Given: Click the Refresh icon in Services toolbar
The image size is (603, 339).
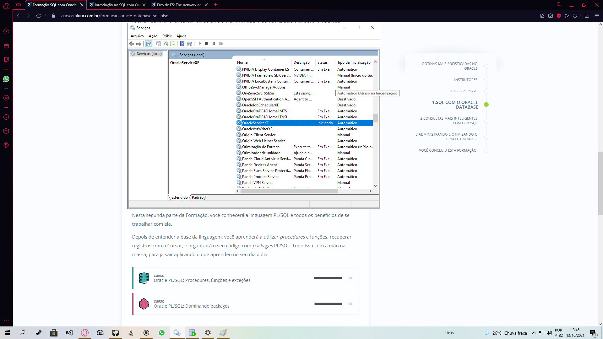Looking at the screenshot, I should pyautogui.click(x=166, y=44).
